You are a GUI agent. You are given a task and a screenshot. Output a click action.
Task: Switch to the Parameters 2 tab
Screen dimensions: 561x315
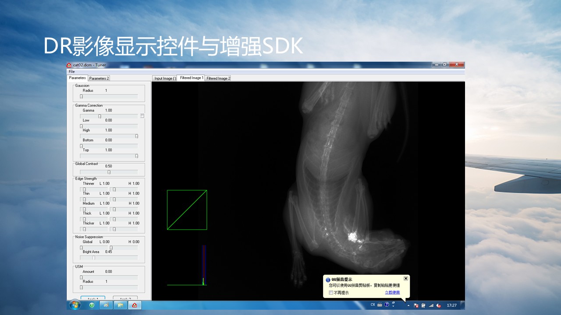point(98,78)
